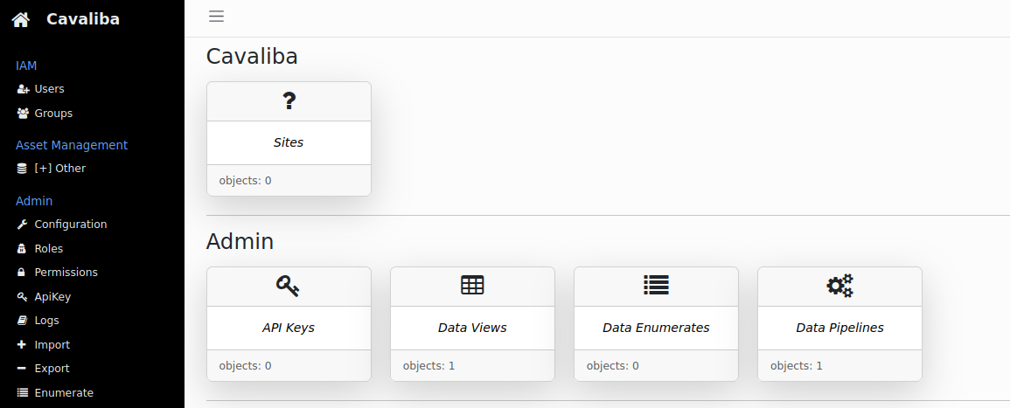Open Groups in the sidebar
Image resolution: width=1010 pixels, height=408 pixels.
pos(53,114)
